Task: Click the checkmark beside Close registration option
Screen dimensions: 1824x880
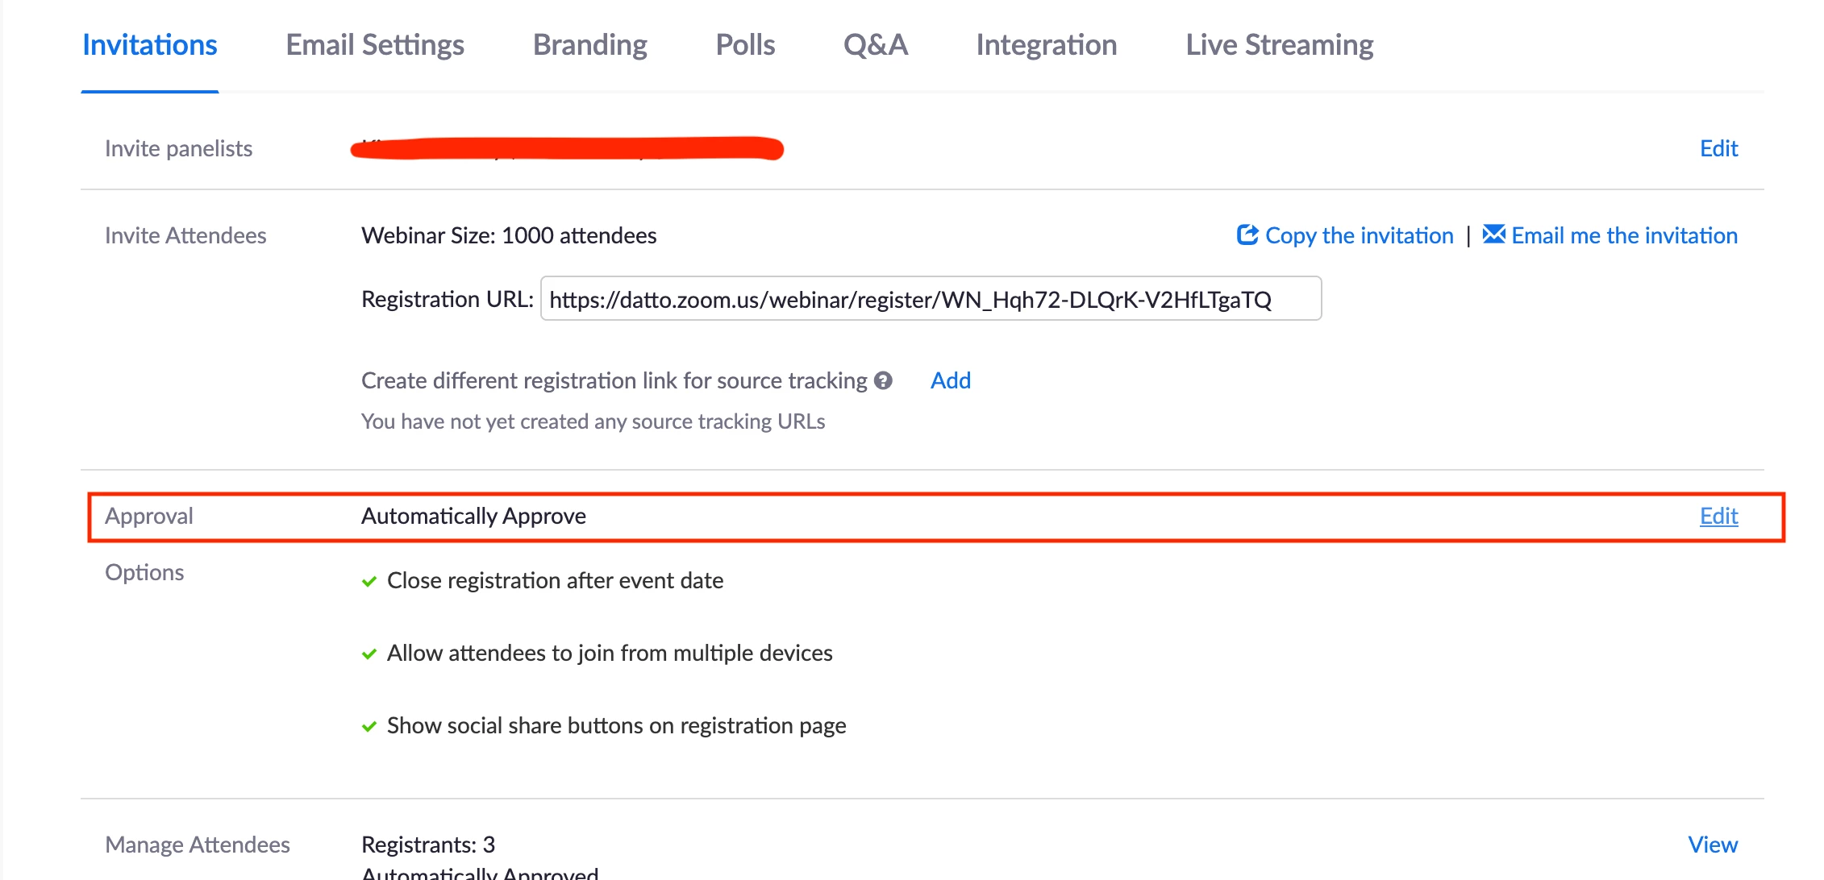Action: point(369,581)
